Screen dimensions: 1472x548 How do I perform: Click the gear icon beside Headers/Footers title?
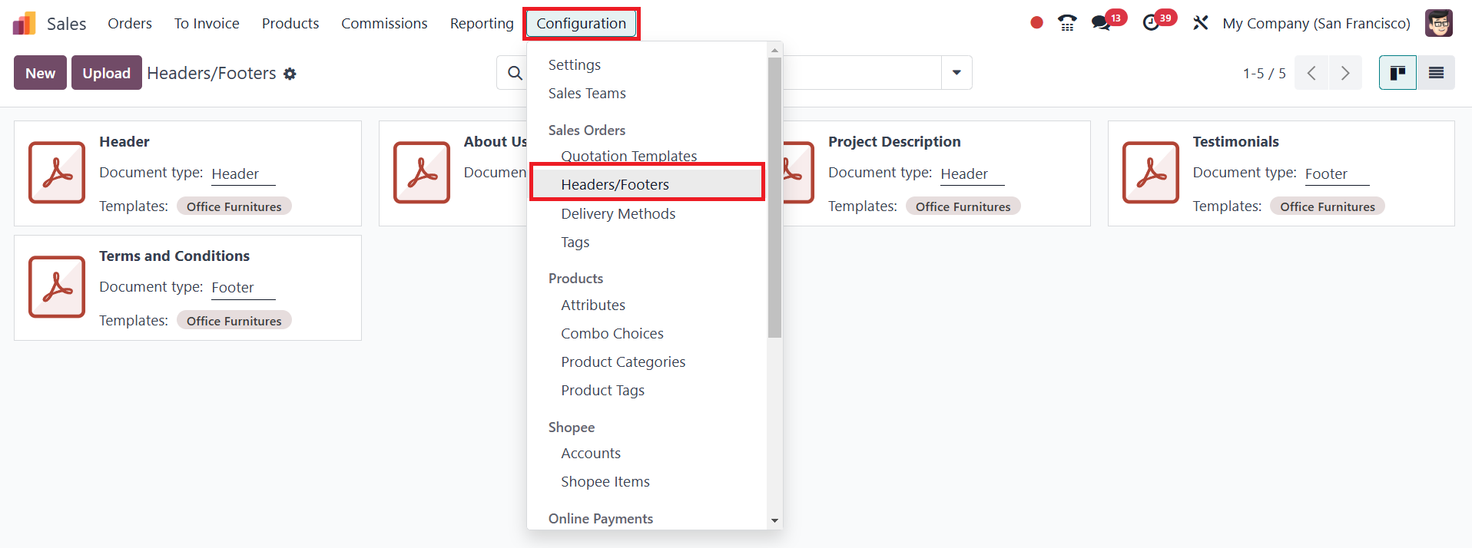[x=290, y=74]
